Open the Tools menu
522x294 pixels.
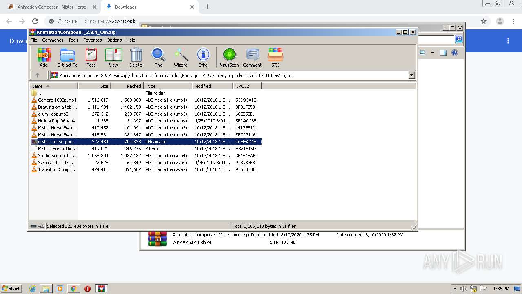73,40
